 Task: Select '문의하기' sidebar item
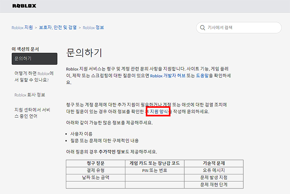click(34, 59)
